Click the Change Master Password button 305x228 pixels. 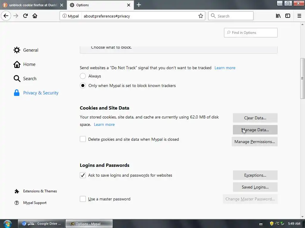[x=250, y=199]
